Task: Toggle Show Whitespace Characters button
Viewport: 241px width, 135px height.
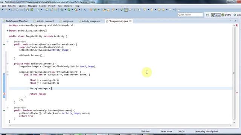Action: click(139, 10)
